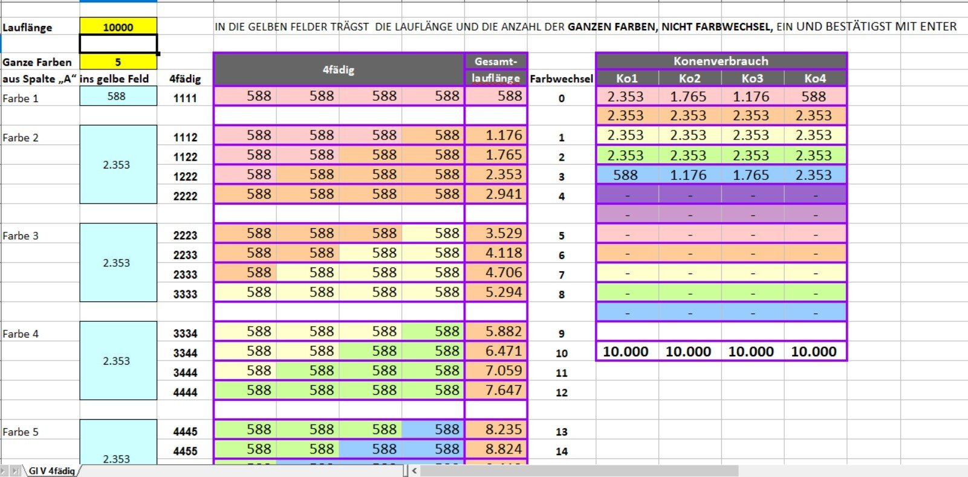
Task: Select the yellow Lauflänge cell with 10000
Action: (x=118, y=27)
